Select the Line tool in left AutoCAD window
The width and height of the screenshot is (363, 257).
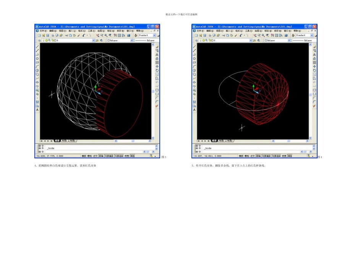(37, 47)
